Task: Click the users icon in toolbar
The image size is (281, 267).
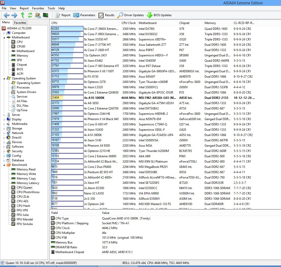Action: pyautogui.click(x=38, y=15)
